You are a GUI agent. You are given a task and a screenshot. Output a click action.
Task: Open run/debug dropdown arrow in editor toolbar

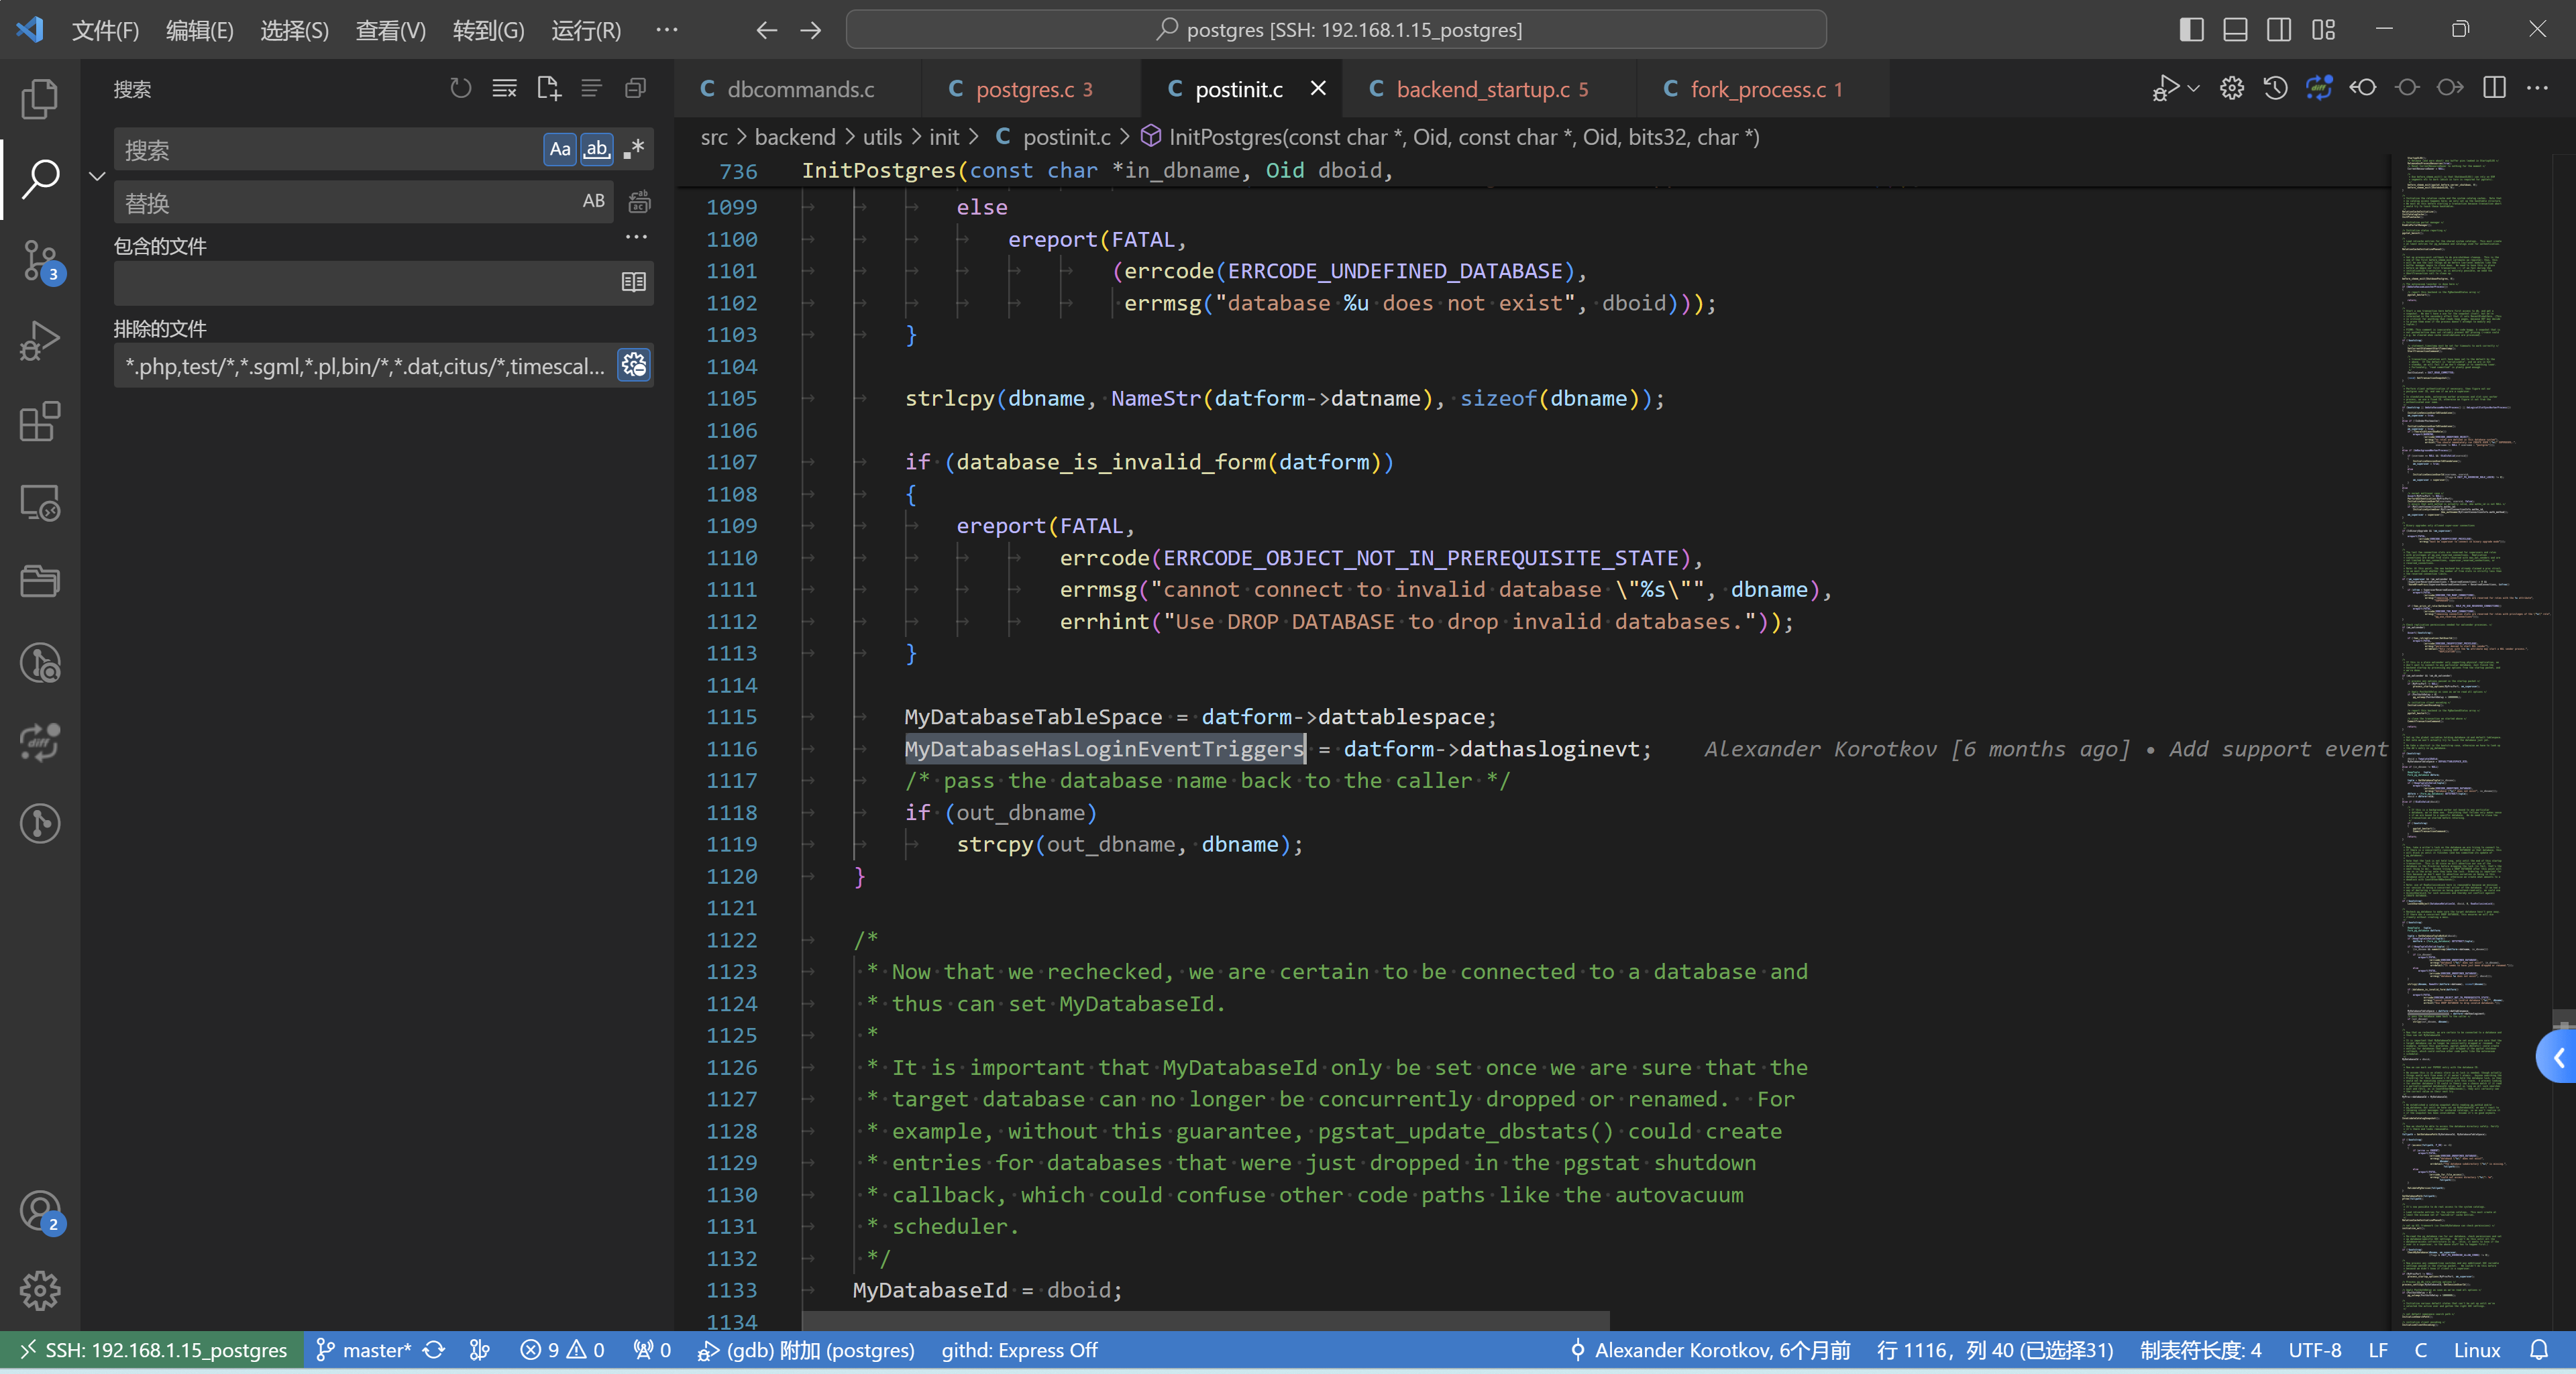click(x=2193, y=89)
